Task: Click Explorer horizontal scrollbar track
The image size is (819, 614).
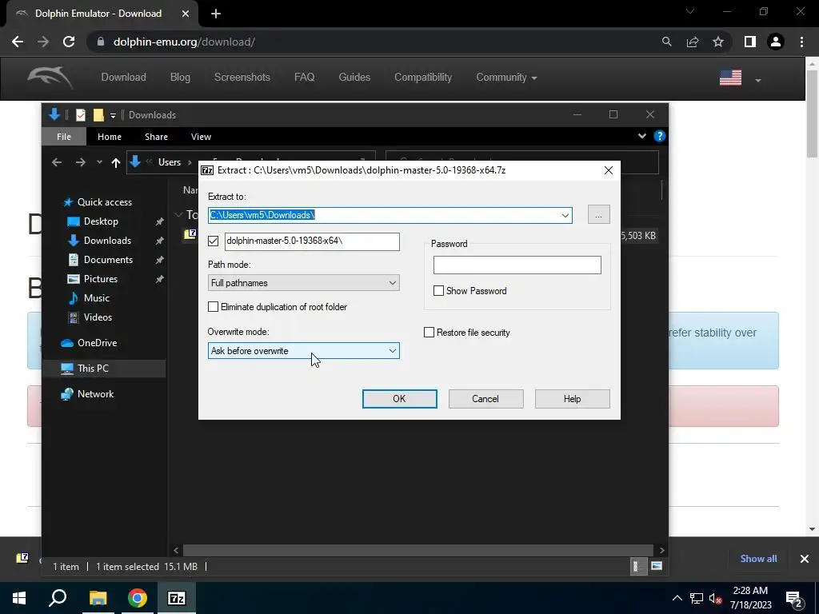Action: (417, 550)
